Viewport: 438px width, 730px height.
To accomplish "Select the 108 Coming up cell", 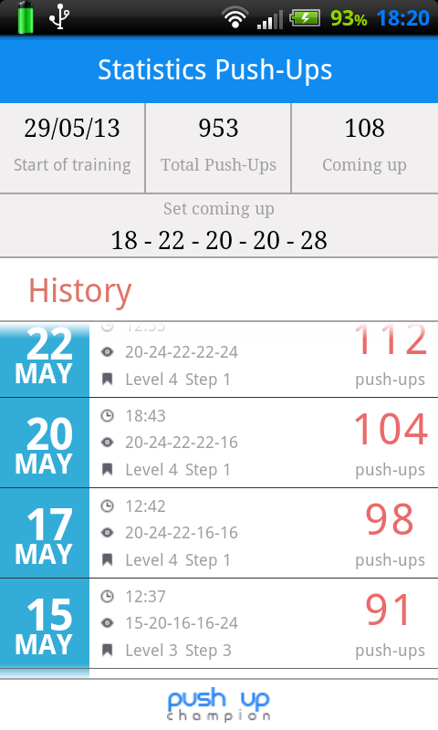I will point(365,148).
